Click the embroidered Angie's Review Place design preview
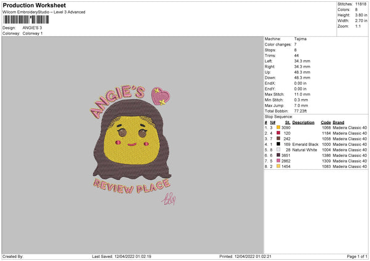Viewport: 370px width, 261px height. pyautogui.click(x=131, y=145)
